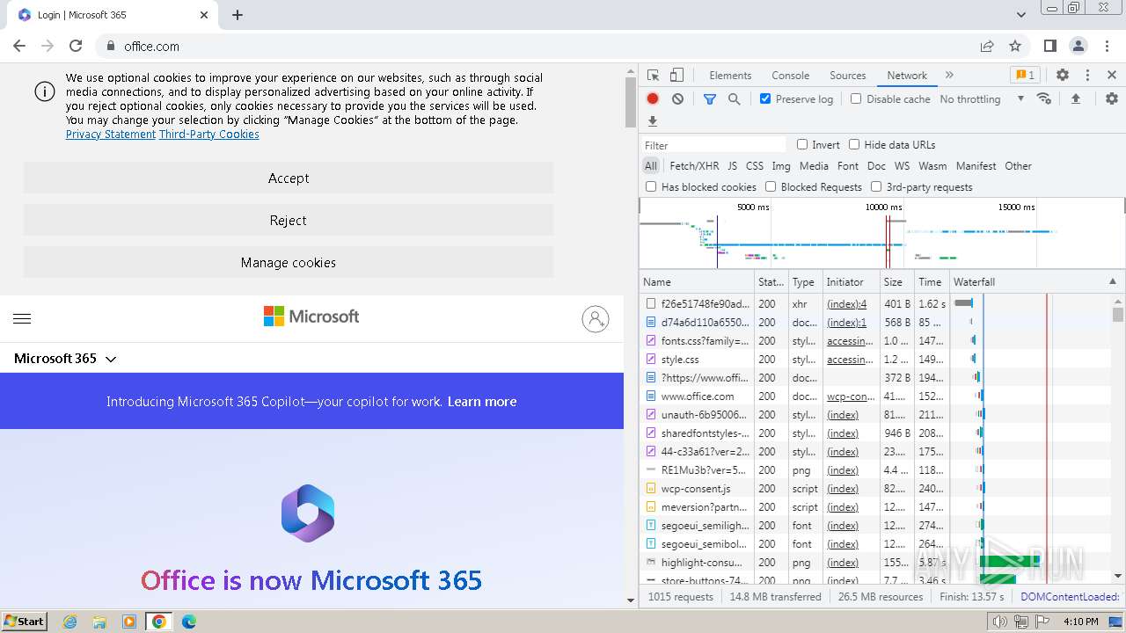The width and height of the screenshot is (1126, 633).
Task: Filter by Fetch/XHR type
Action: tap(694, 166)
